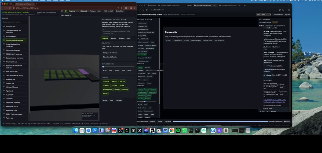Open the App Store Dock icon
This screenshot has height=153, width=322.
coord(95,130)
